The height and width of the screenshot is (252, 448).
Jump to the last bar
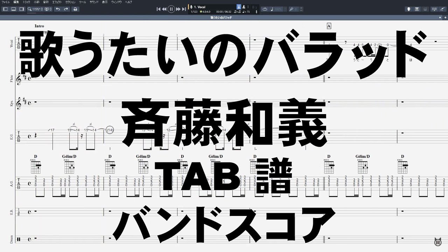coord(184,9)
